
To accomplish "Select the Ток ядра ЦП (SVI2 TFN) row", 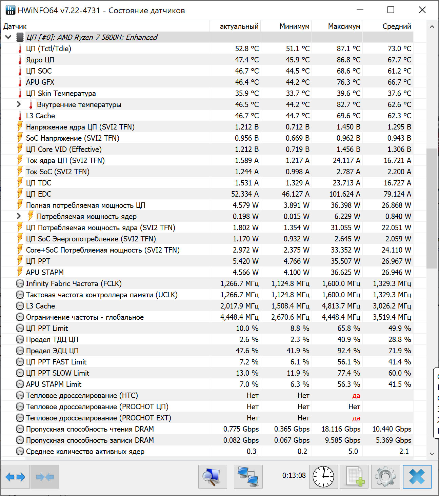I will pos(207,160).
